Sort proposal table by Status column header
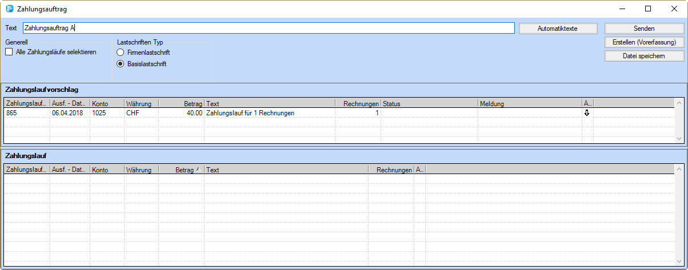 (429, 103)
